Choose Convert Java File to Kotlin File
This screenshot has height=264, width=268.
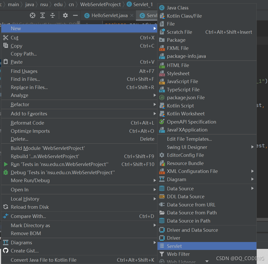point(79,260)
